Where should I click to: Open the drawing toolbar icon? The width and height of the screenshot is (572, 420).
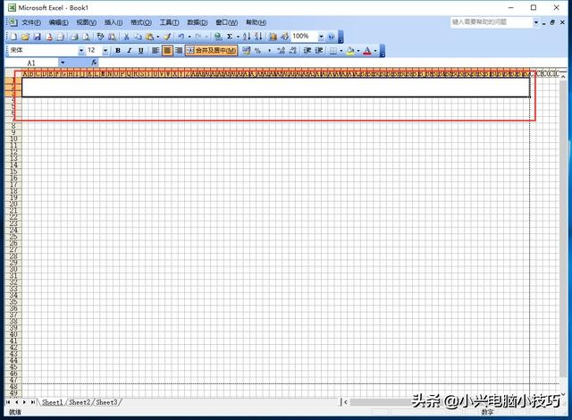click(x=284, y=37)
